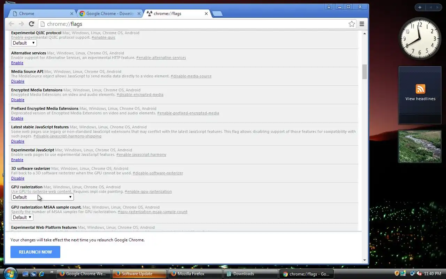Click the network tray icon
This screenshot has width=446, height=279.
(x=413, y=274)
